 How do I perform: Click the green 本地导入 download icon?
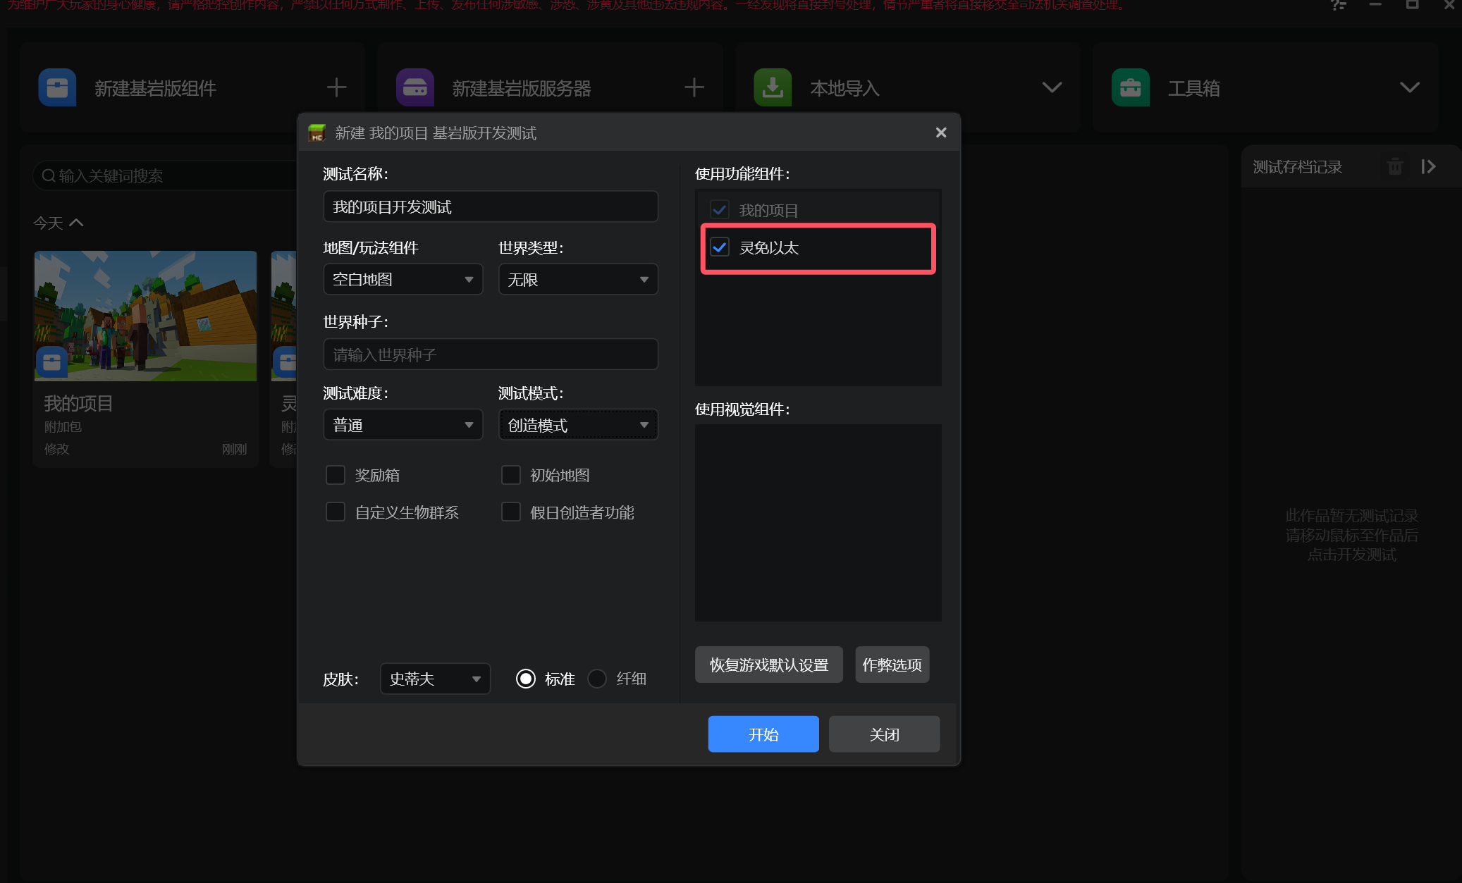pos(773,87)
